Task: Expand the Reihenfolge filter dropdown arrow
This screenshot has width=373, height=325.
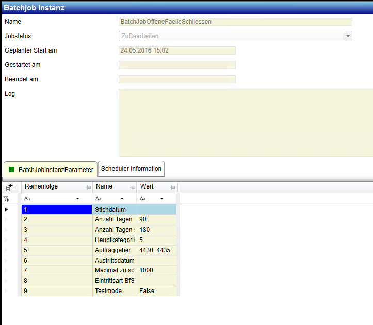Action: [x=78, y=199]
